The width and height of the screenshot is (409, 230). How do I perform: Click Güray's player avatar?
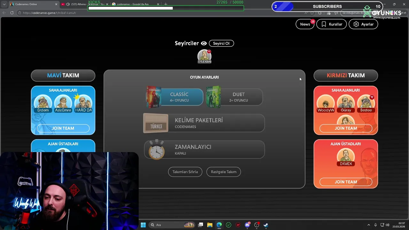coord(346,103)
